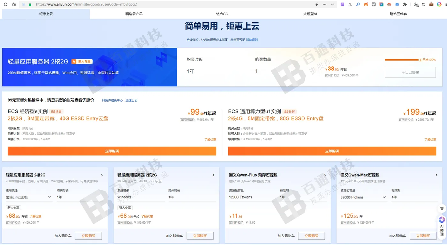
Task: Open the browser downloads icon
Action: 416,4
